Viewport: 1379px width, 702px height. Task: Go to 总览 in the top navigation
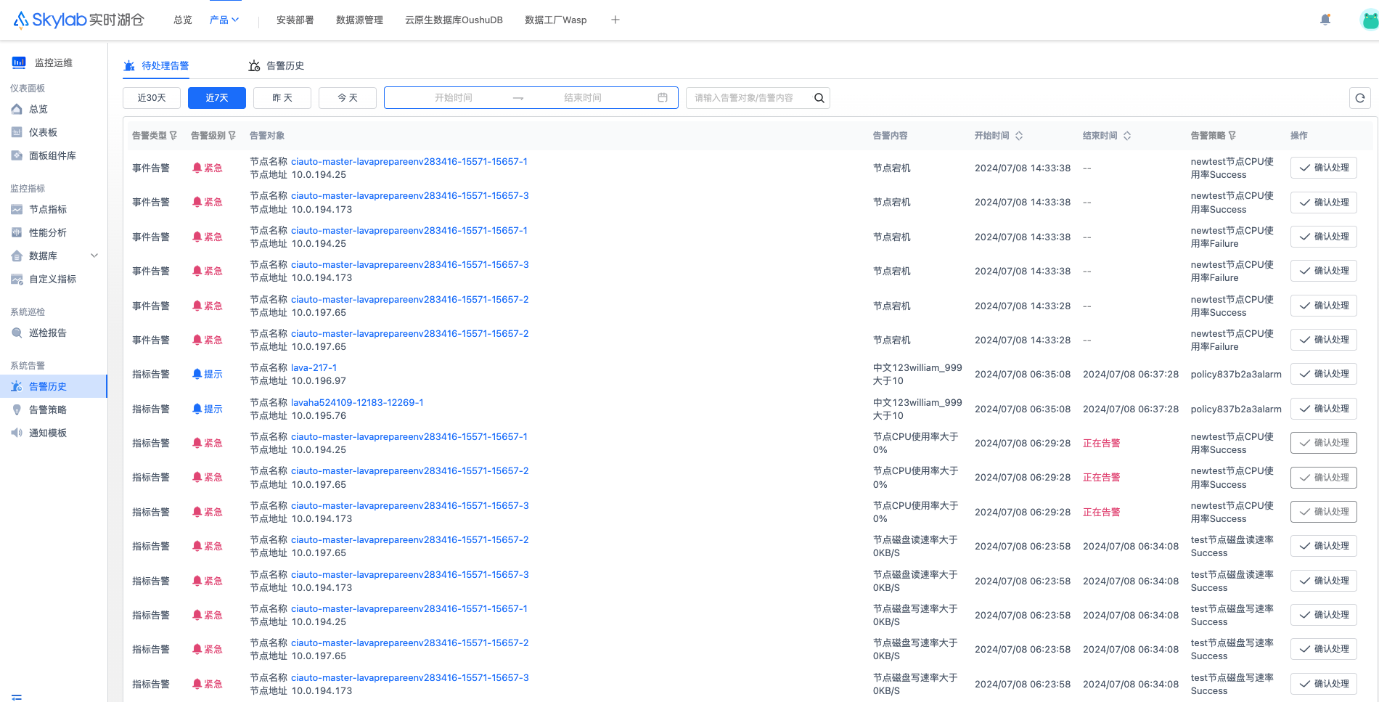click(183, 20)
